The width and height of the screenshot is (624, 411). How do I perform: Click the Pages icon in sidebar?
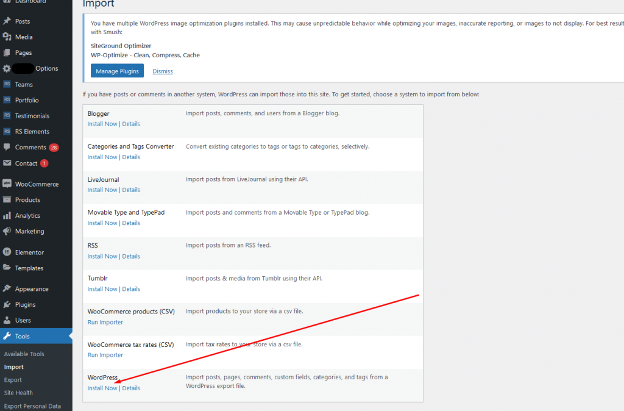pyautogui.click(x=7, y=52)
